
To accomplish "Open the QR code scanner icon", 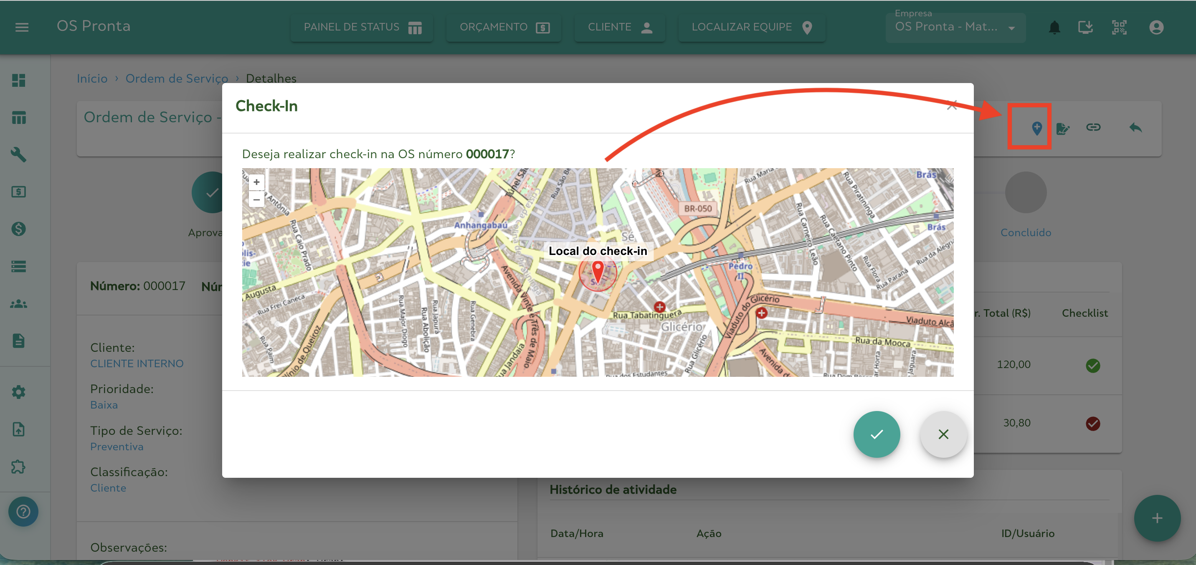I will click(1120, 28).
